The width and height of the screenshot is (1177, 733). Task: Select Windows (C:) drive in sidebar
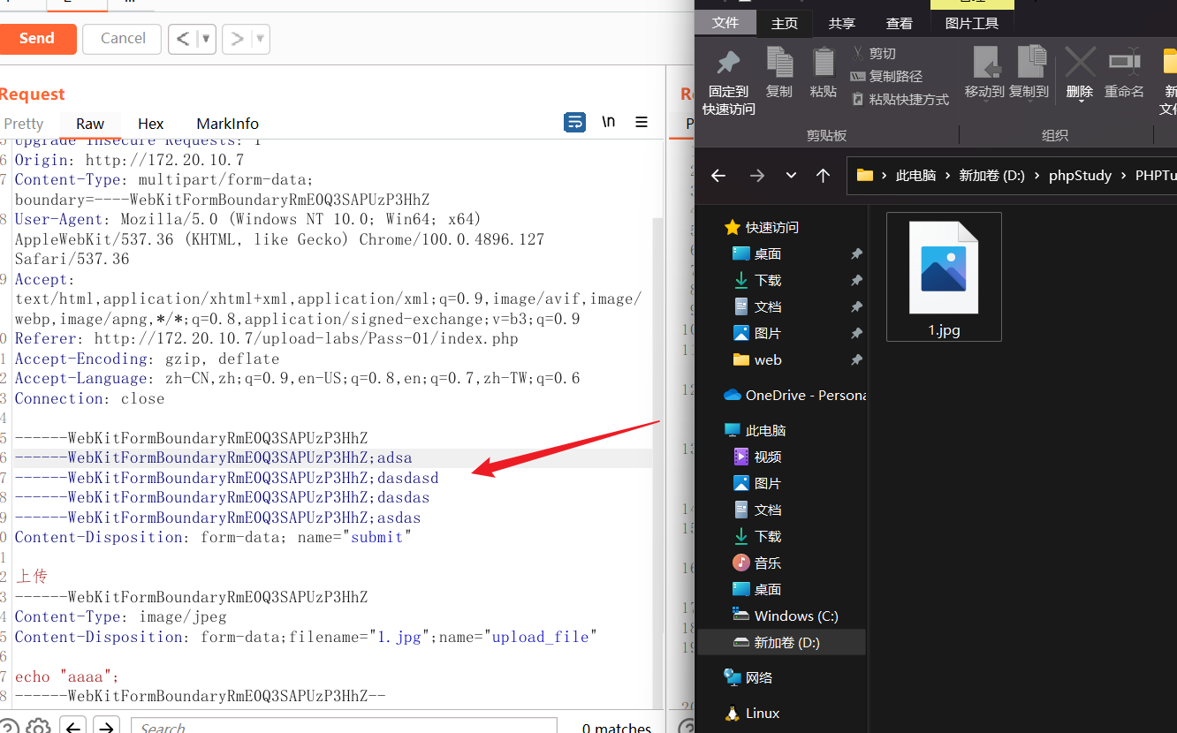pos(786,616)
